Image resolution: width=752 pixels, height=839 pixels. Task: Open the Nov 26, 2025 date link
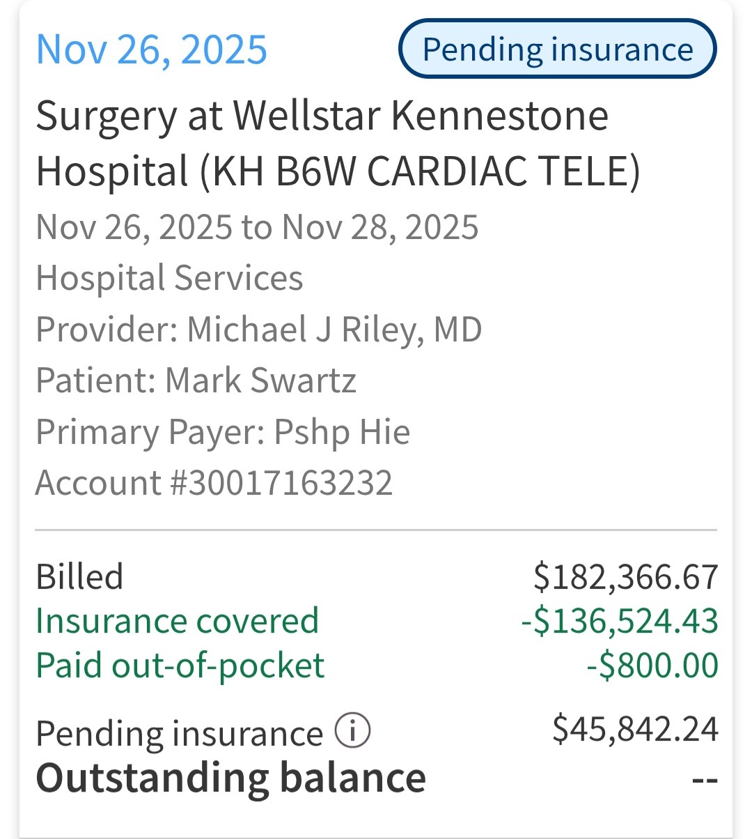coord(151,49)
